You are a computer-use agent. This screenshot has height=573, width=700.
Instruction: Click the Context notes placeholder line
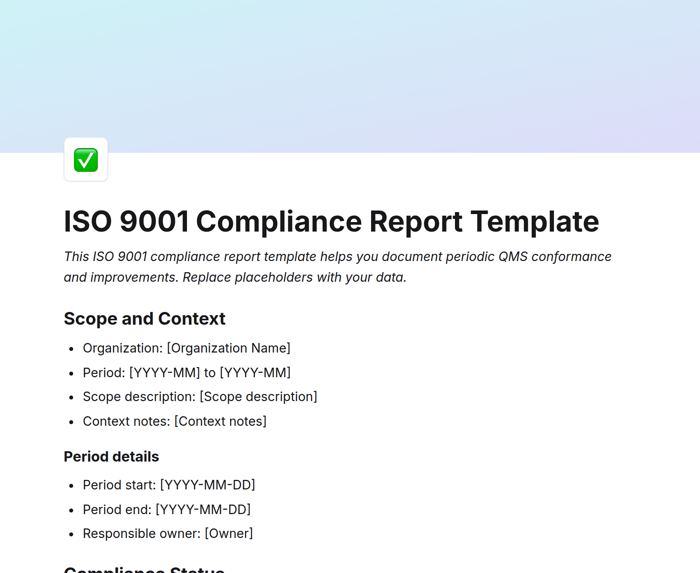point(175,421)
